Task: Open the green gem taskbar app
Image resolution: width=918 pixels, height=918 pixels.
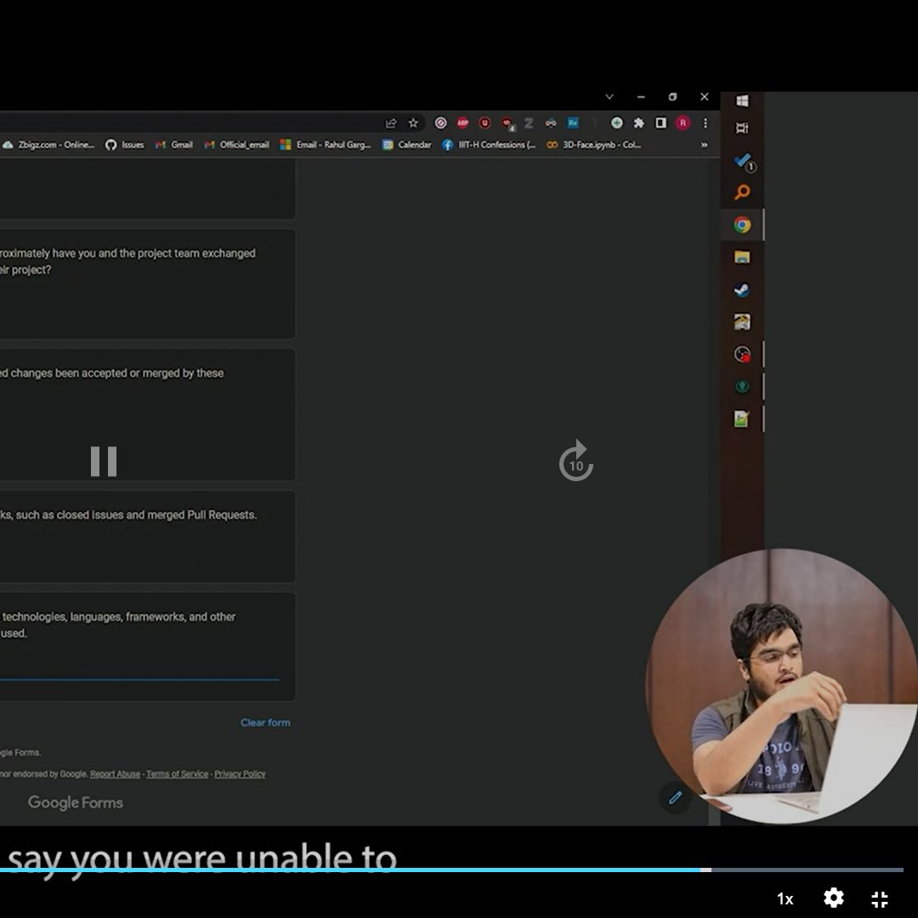Action: tap(742, 387)
